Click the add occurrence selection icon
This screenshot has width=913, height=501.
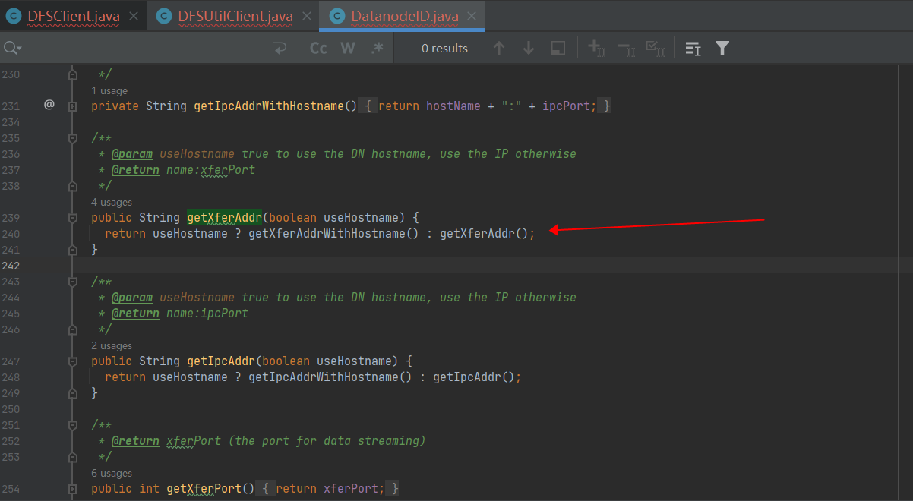tap(596, 47)
